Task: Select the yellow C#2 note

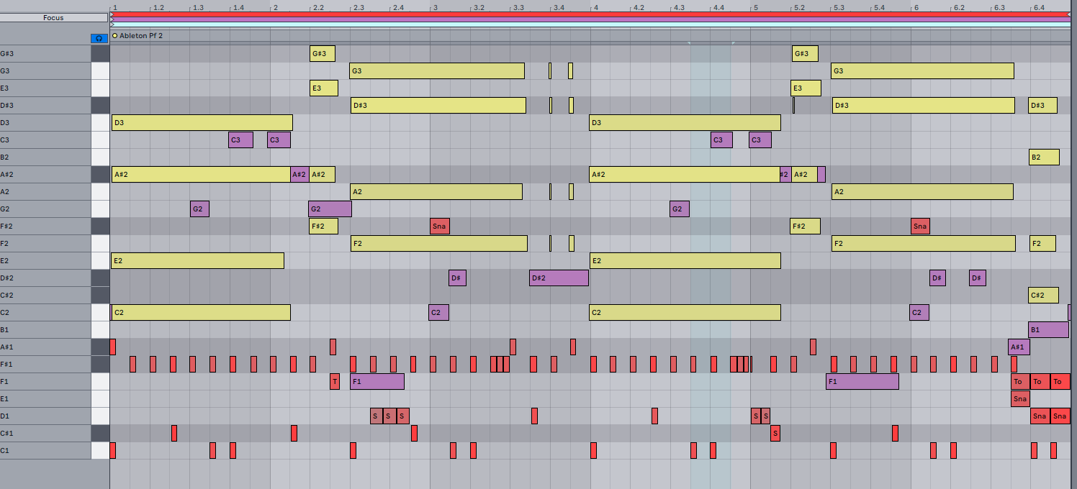Action: pyautogui.click(x=1043, y=295)
